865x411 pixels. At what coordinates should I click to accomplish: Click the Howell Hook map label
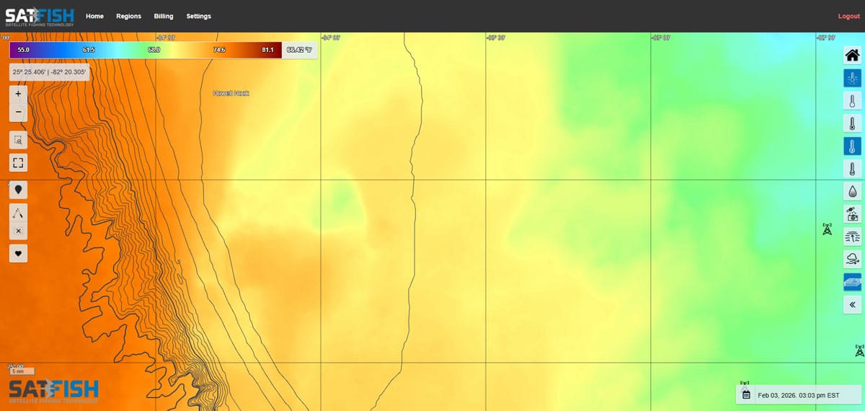231,93
